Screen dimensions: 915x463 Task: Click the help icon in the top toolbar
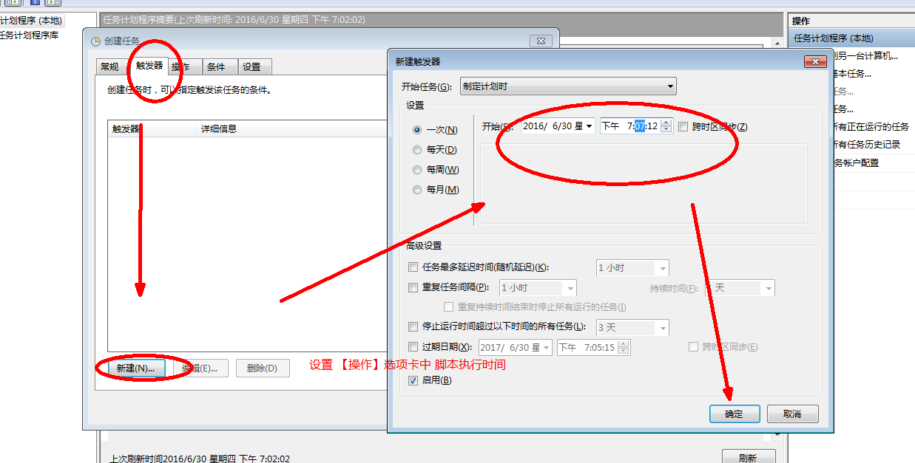point(35,2)
